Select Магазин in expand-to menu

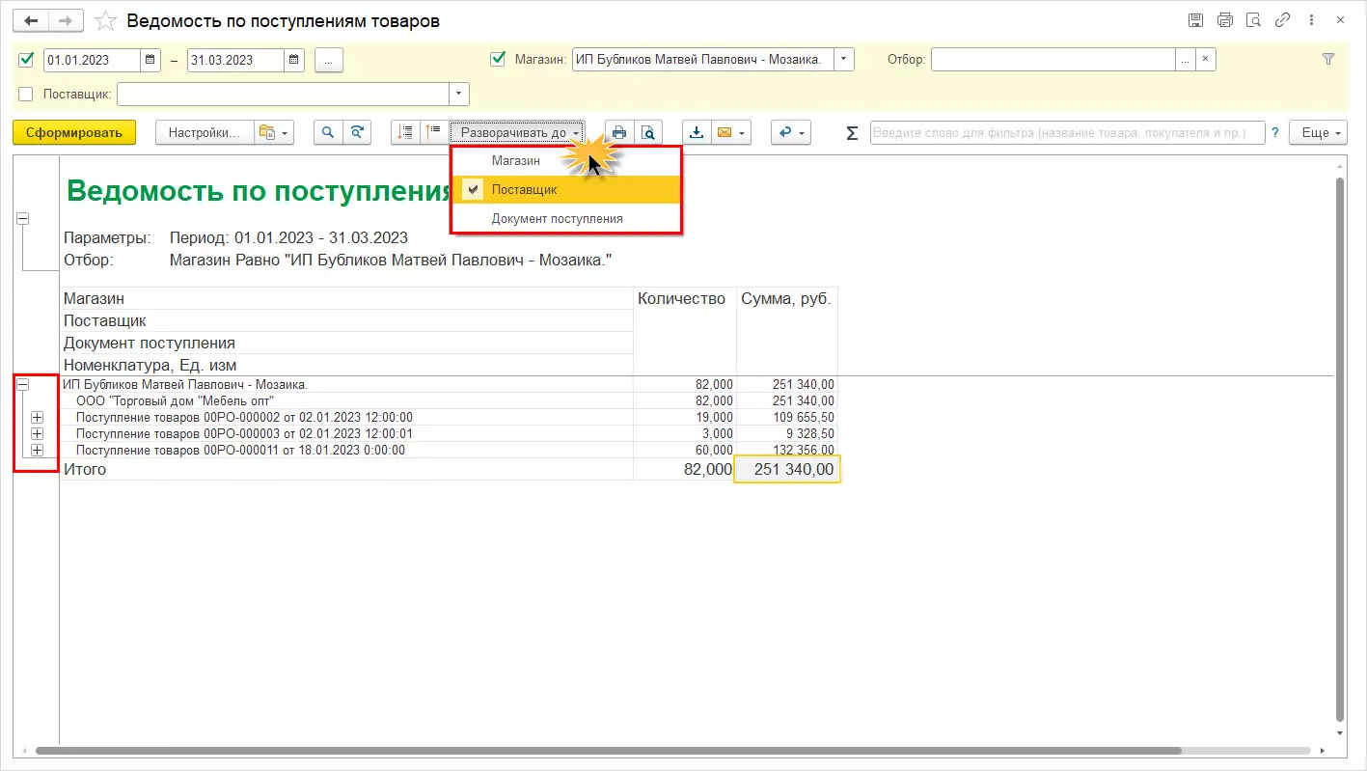click(516, 161)
